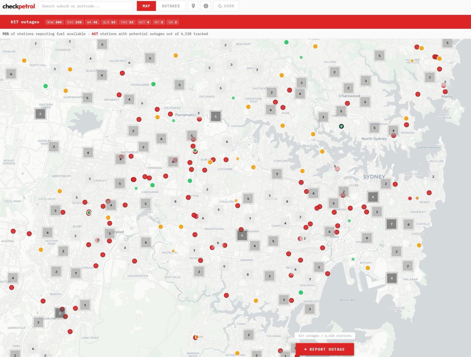Click the green marker near Beecroft top
Screen dimensions: 471x357
click(x=286, y=42)
